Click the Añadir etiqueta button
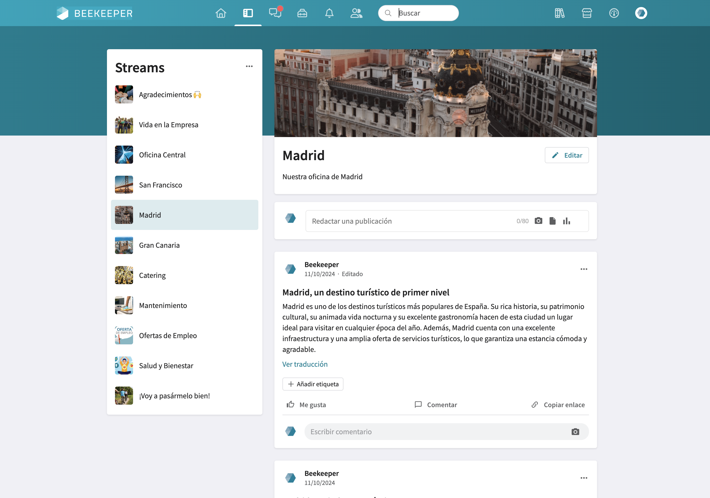Screen dimensions: 710x498 [x=313, y=384]
